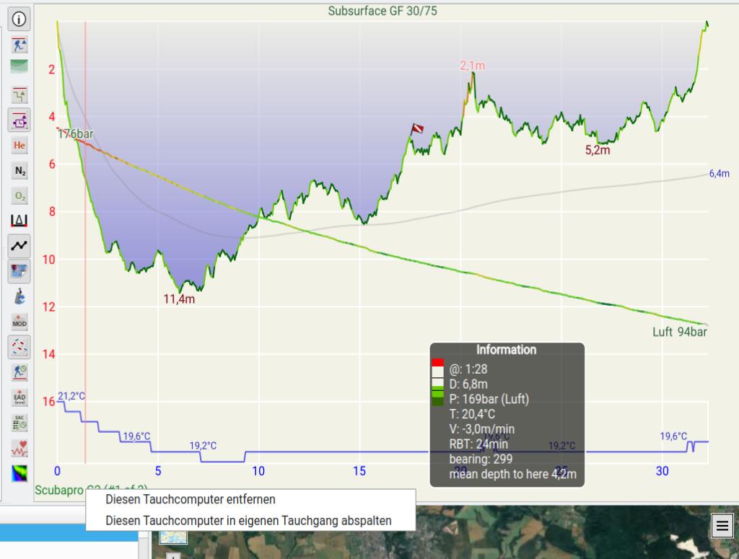This screenshot has width=739, height=559.
Task: Click the dive flag event marker
Action: coord(416,129)
